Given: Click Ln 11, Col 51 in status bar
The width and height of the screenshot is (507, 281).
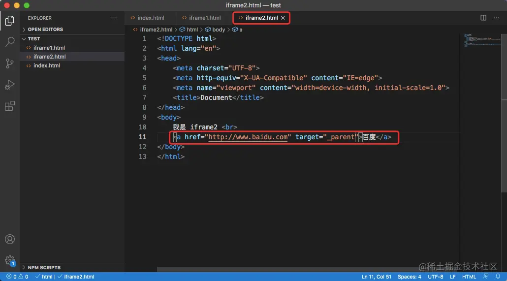Looking at the screenshot, I should click(x=377, y=277).
